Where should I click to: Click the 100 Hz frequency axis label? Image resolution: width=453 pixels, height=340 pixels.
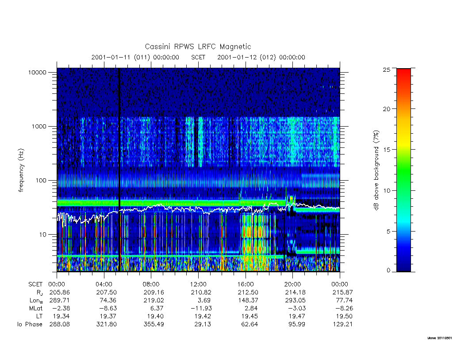(x=41, y=181)
